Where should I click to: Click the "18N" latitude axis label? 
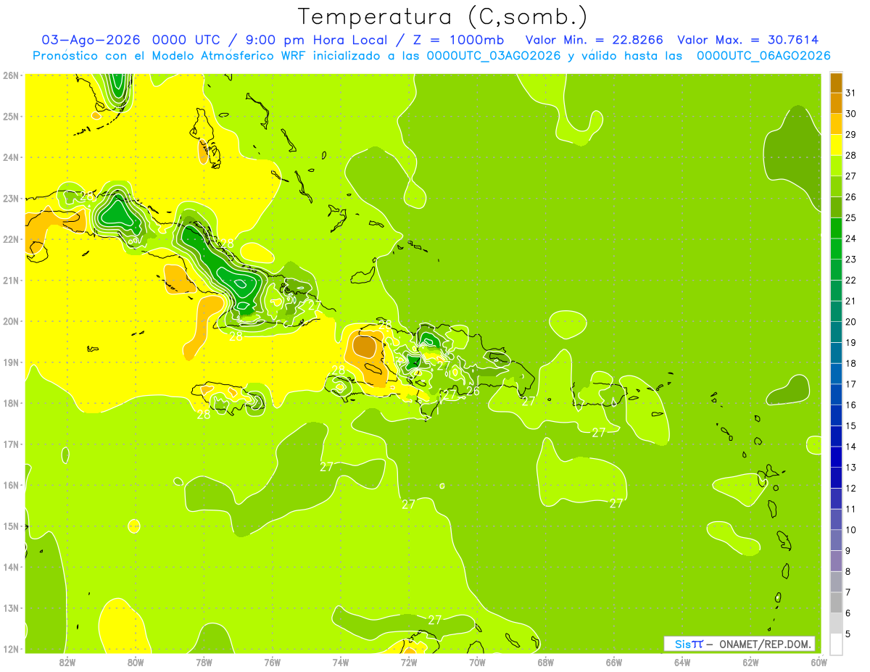[10, 403]
